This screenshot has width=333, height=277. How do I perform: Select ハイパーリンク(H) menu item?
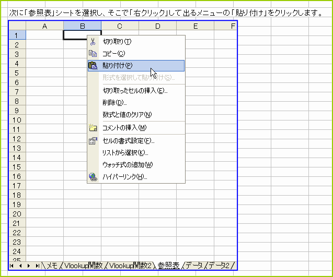[136, 177]
